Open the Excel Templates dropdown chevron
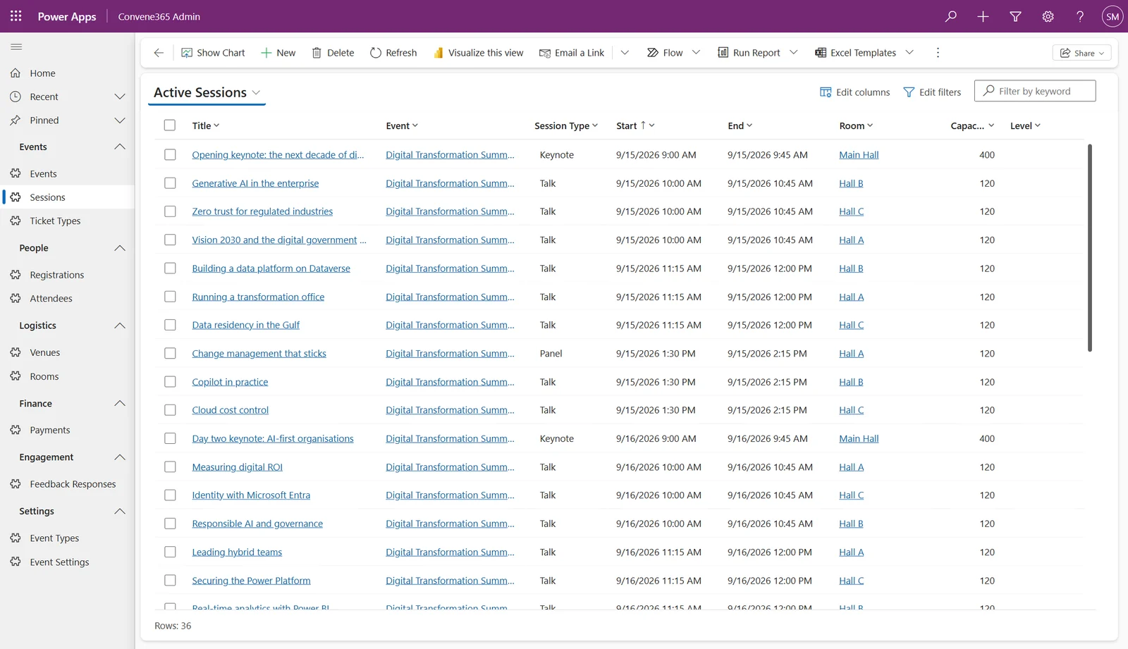 pos(909,53)
